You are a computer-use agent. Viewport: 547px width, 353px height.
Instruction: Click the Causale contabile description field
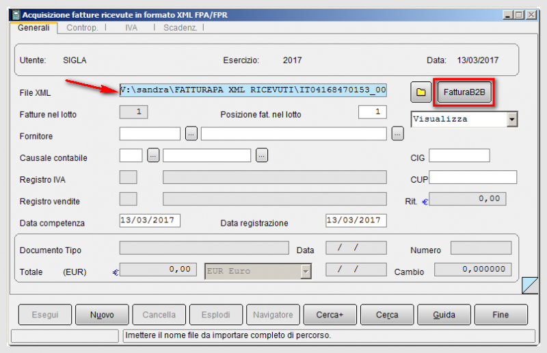coord(206,155)
